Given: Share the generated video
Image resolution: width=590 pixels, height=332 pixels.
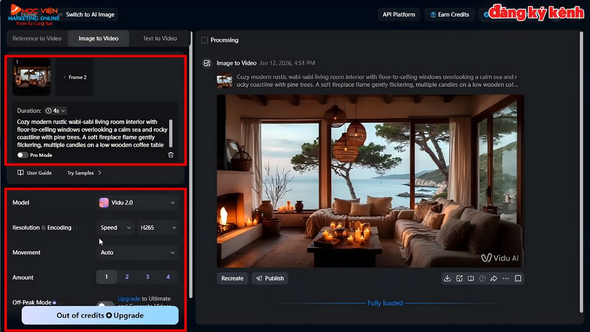Looking at the screenshot, I should click(x=494, y=278).
